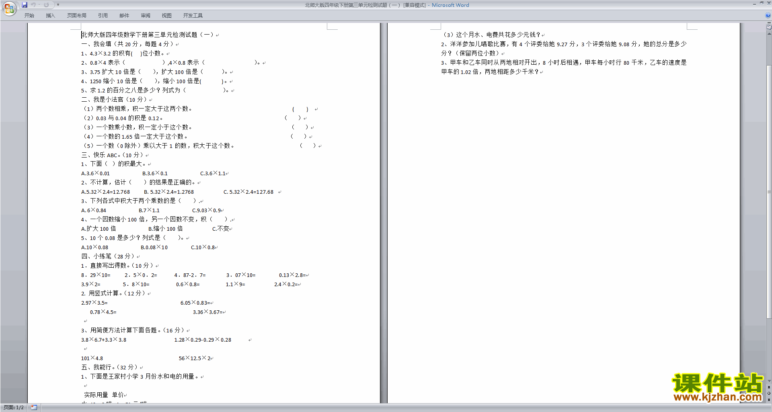Click the window split handle above the ruler icon
This screenshot has width=772, height=412.
point(769,23)
